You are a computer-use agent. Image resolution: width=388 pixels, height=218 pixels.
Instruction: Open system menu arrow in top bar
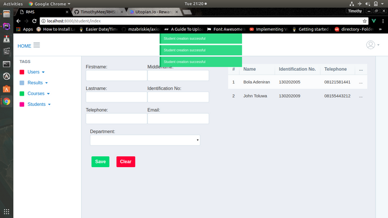coord(383,4)
